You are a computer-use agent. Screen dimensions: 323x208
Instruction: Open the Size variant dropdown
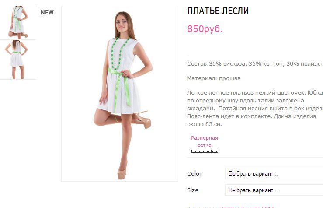(274, 190)
